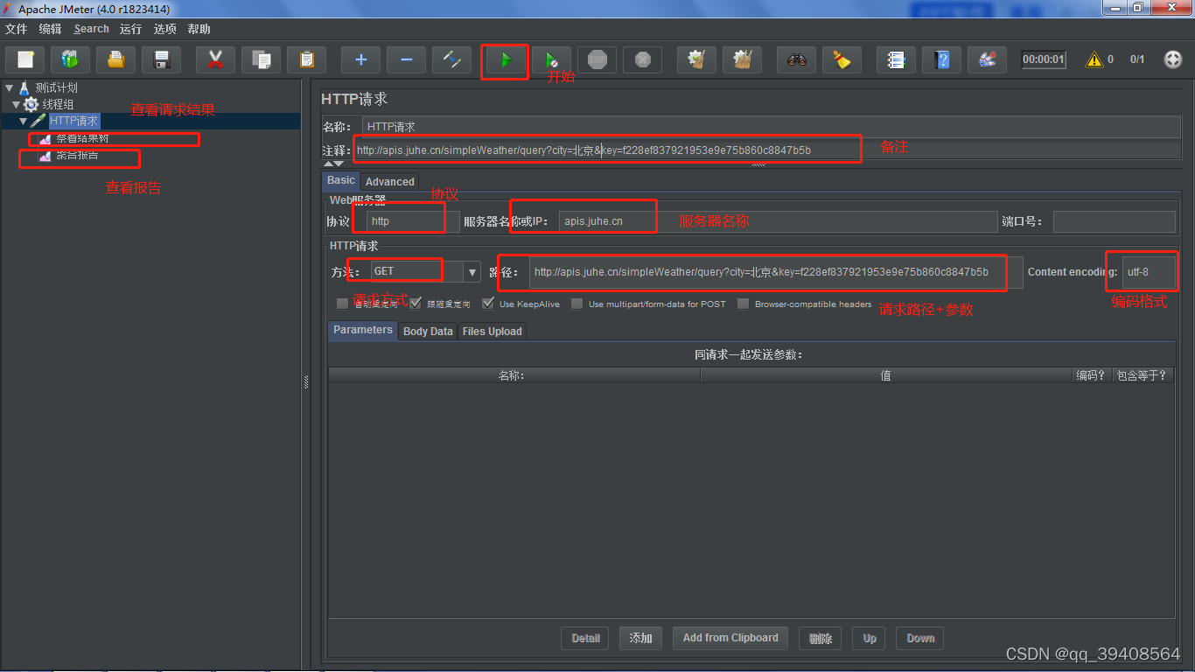
Task: Open the GET method dropdown
Action: click(472, 272)
